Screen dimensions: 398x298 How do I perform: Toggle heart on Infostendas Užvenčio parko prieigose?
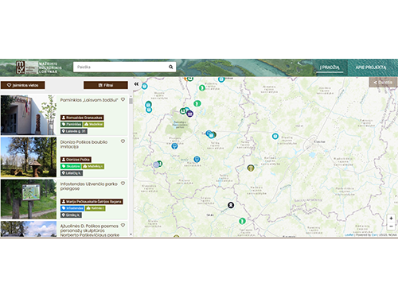point(123,184)
